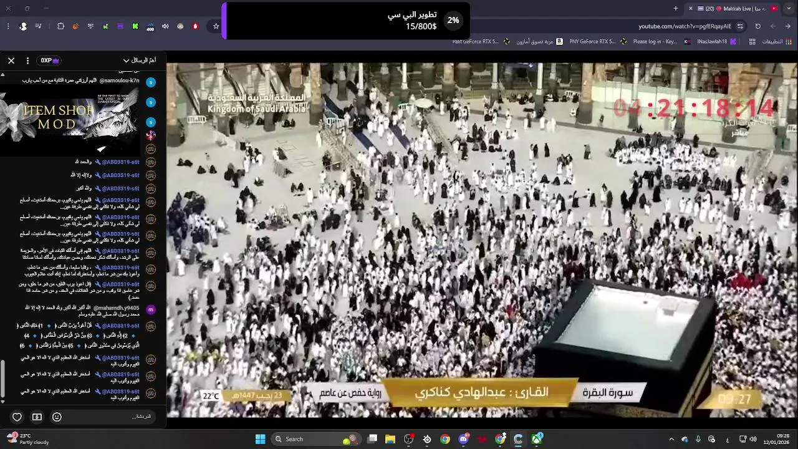Open the extensions puzzle icon
Screen dimensions: 798x449
[60, 26]
